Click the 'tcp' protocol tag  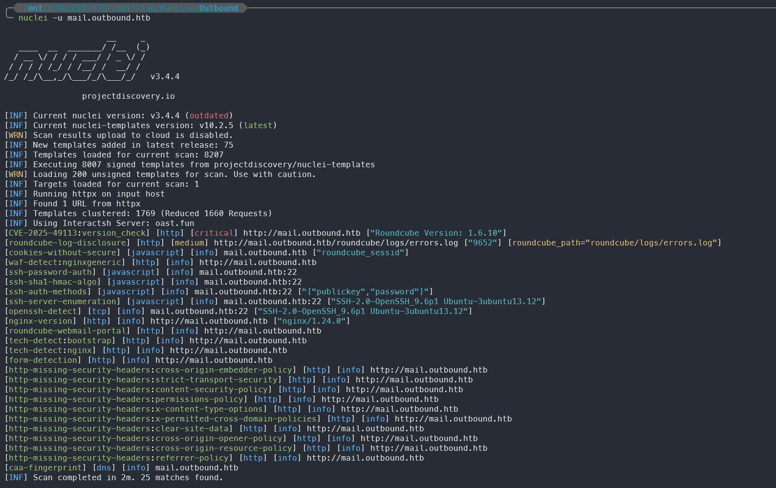coord(99,311)
